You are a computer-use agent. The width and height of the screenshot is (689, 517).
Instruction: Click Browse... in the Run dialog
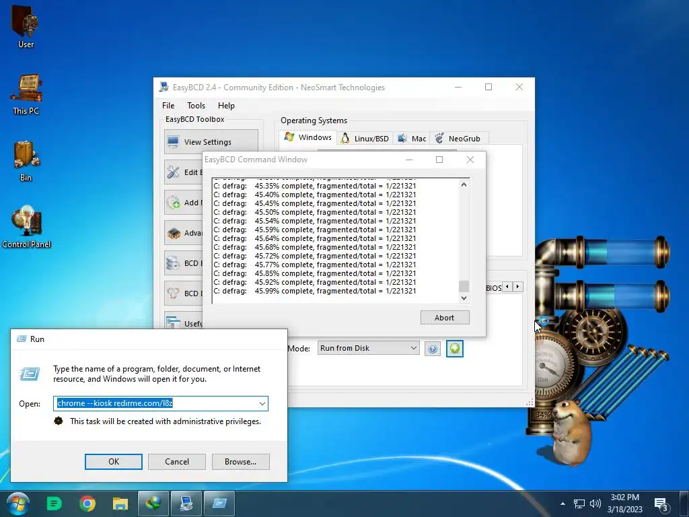pyautogui.click(x=240, y=462)
